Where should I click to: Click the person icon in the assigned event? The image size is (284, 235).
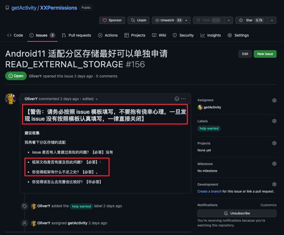(25, 223)
